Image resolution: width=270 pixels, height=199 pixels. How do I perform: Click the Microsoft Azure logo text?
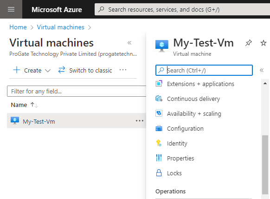(57, 9)
